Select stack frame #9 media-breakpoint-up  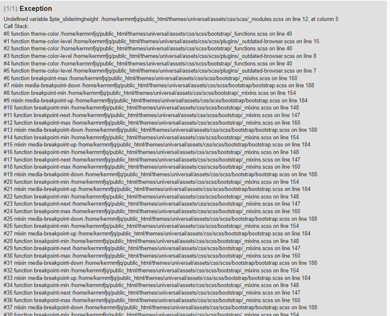(x=155, y=101)
